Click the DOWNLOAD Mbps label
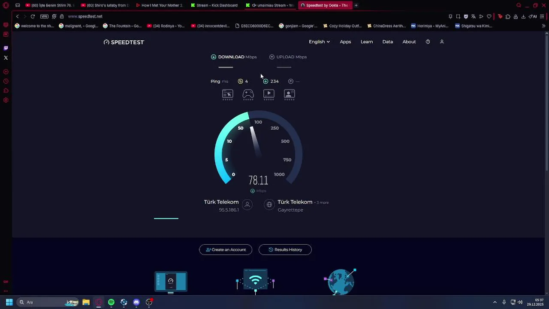549x309 pixels. point(237,57)
